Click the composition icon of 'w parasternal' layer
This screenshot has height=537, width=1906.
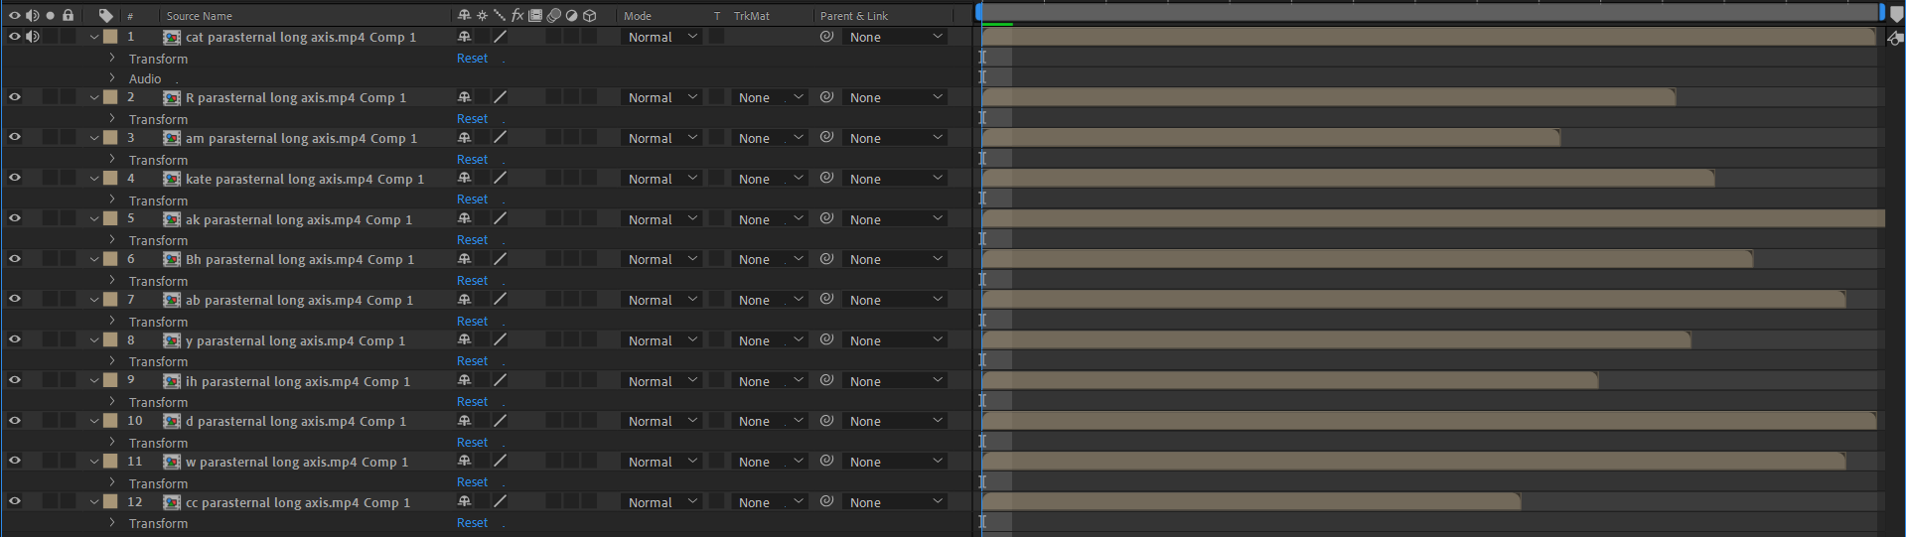[172, 463]
